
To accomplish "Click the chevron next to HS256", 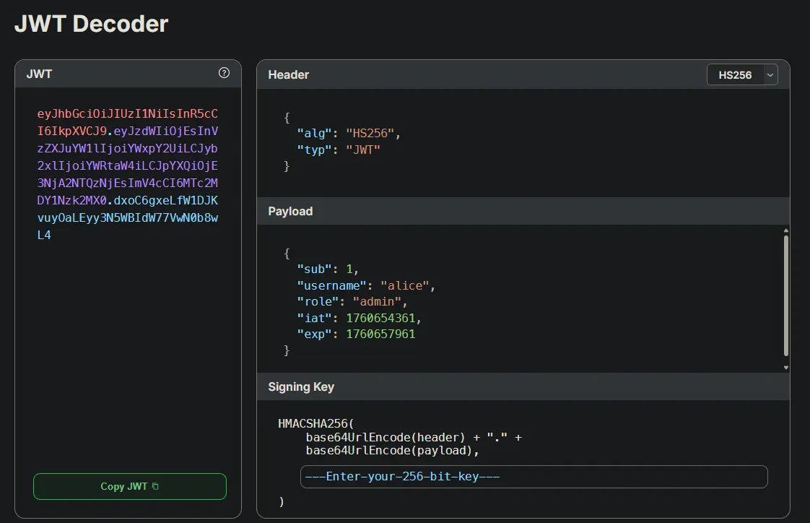I will 770,74.
